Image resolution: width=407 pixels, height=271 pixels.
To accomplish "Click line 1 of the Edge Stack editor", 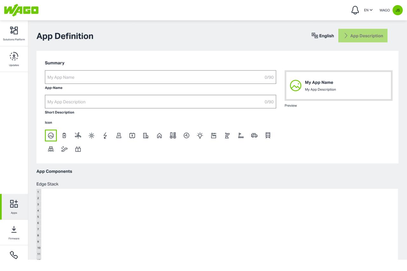I will click(219, 192).
